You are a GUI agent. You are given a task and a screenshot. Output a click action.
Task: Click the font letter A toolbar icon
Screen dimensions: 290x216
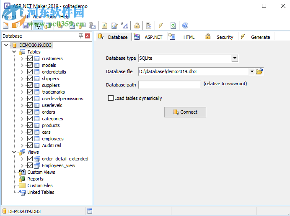(124, 25)
